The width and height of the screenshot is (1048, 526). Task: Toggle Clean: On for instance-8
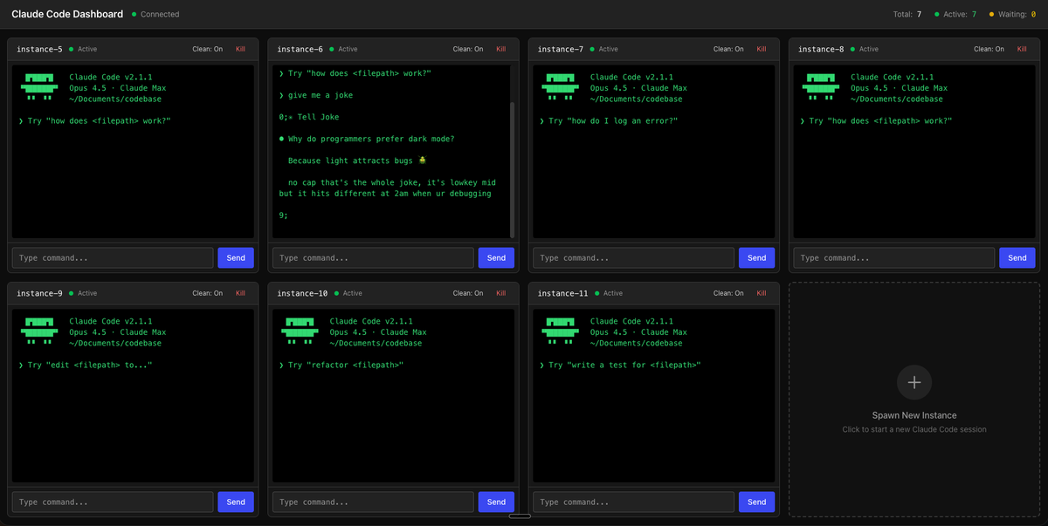point(989,49)
